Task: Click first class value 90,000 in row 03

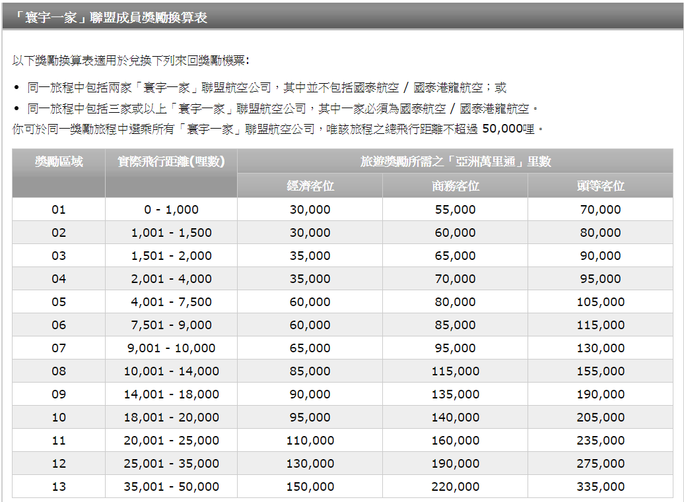Action: (x=601, y=256)
